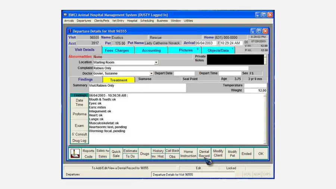Switch to the yellow Treatment tab

(118, 80)
